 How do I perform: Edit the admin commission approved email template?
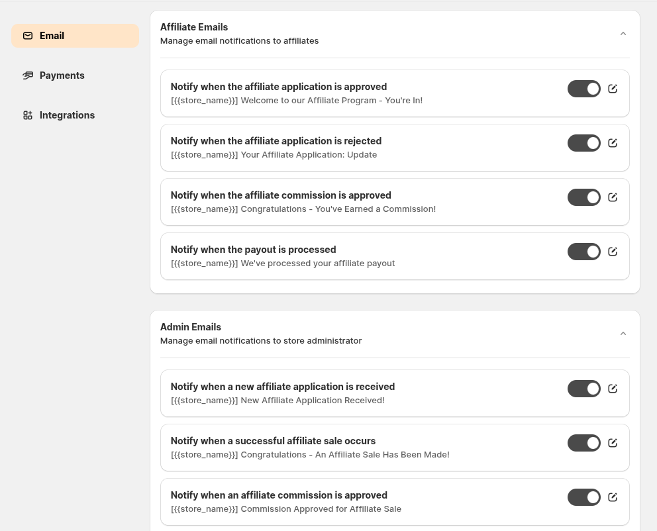[x=613, y=497]
